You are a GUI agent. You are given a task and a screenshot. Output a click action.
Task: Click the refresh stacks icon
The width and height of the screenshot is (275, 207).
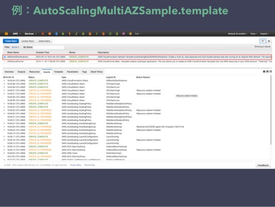262,41
